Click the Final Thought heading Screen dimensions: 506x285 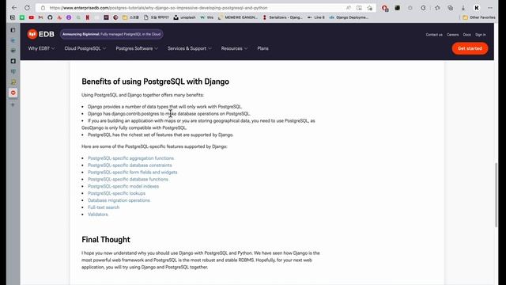coord(106,239)
